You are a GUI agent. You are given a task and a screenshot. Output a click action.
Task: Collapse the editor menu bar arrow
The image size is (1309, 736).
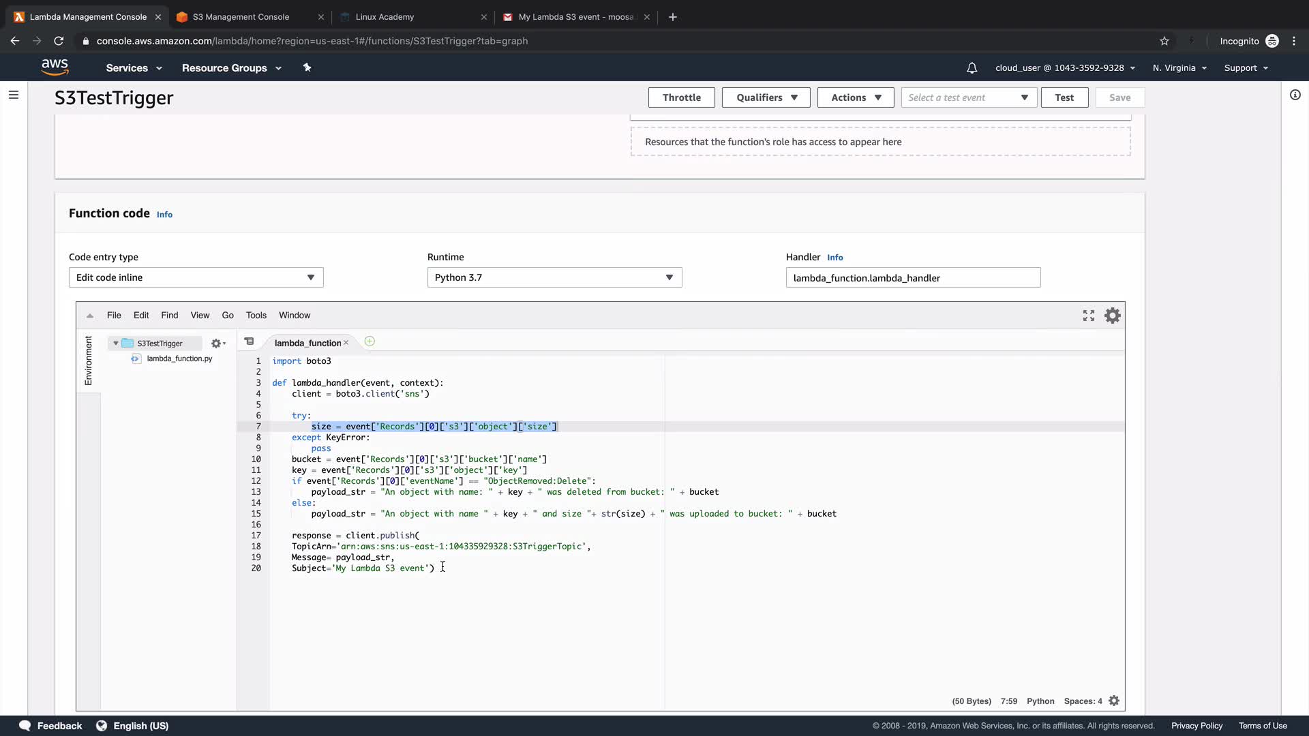click(x=89, y=316)
